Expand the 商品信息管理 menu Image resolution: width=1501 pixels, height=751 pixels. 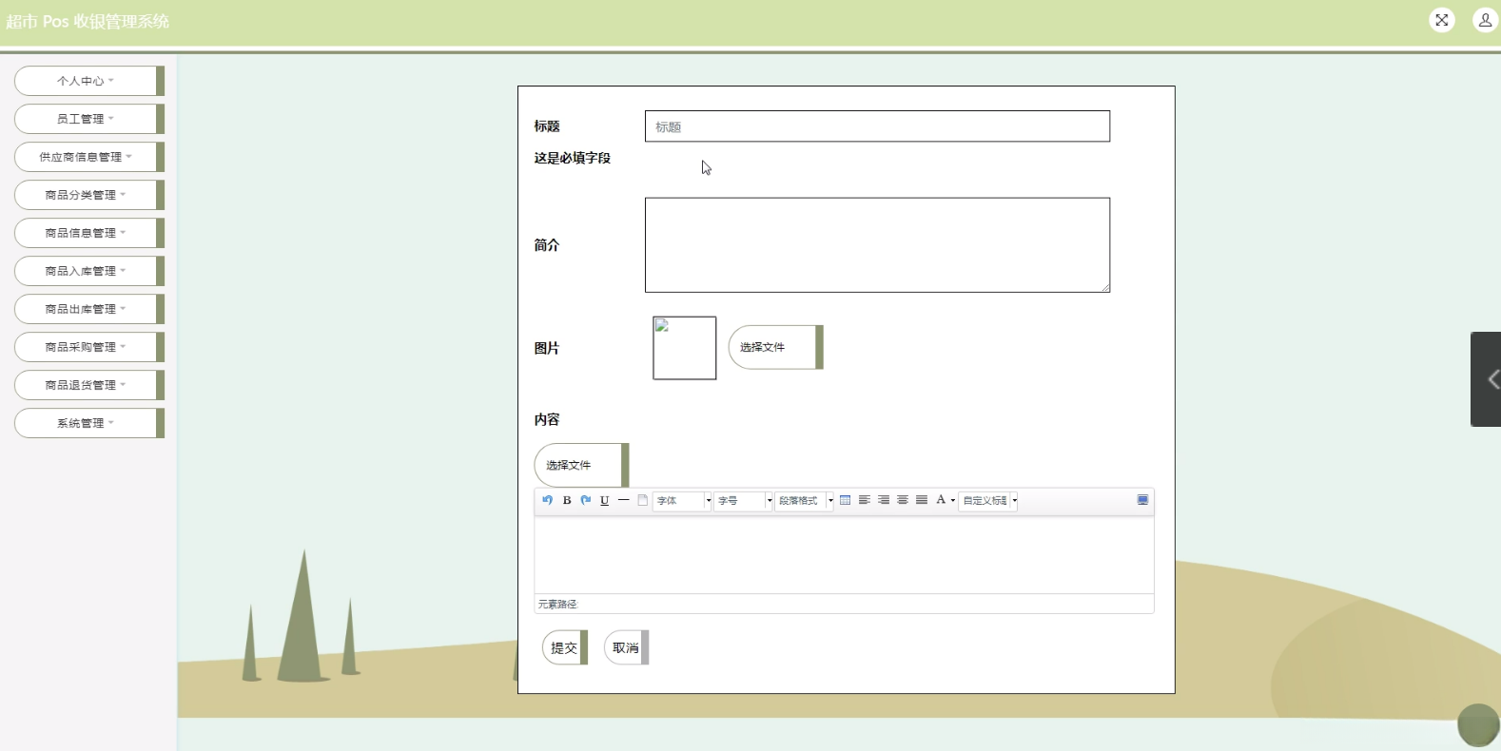(x=89, y=233)
